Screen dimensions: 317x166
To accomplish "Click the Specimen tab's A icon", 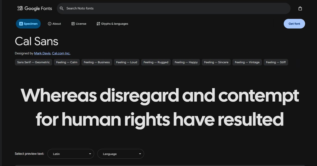I will pos(21,24).
